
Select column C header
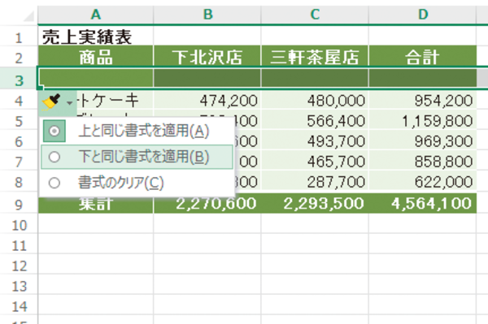click(x=315, y=15)
